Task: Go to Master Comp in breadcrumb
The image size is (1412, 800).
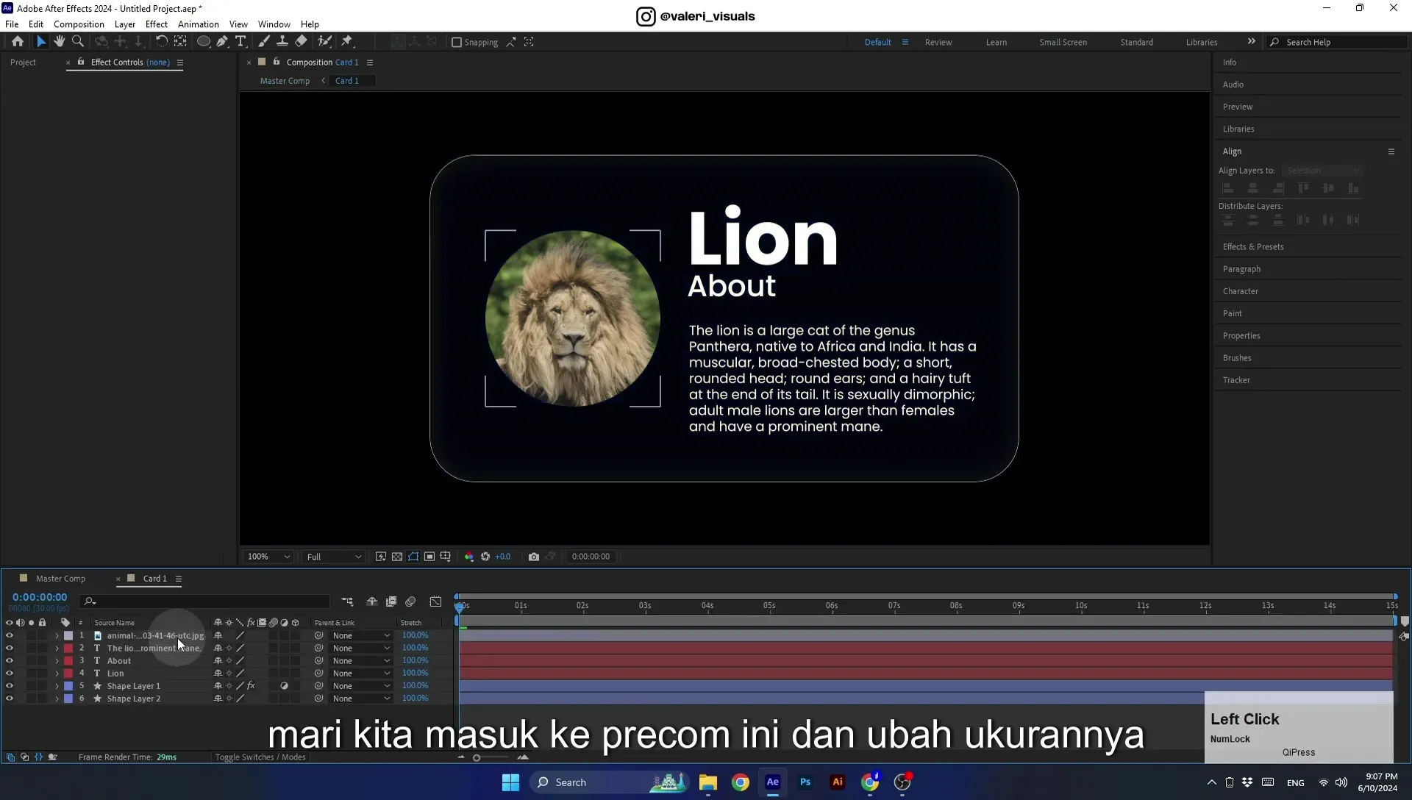Action: click(285, 81)
